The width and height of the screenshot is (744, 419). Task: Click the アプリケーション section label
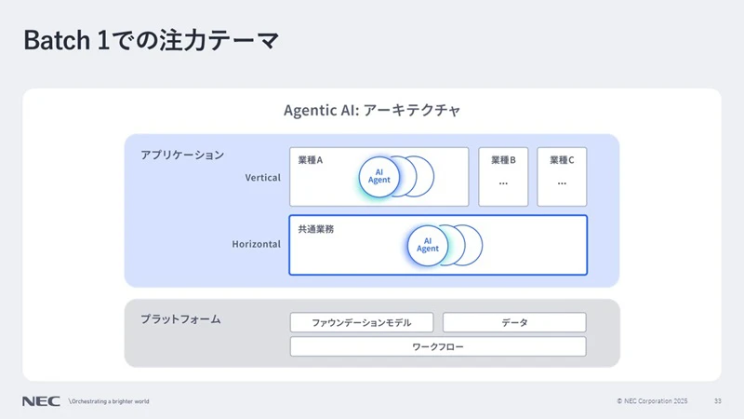tap(182, 155)
